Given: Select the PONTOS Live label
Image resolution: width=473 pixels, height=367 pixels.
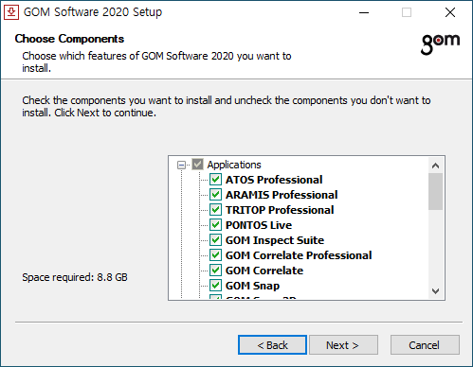Looking at the screenshot, I should [259, 225].
